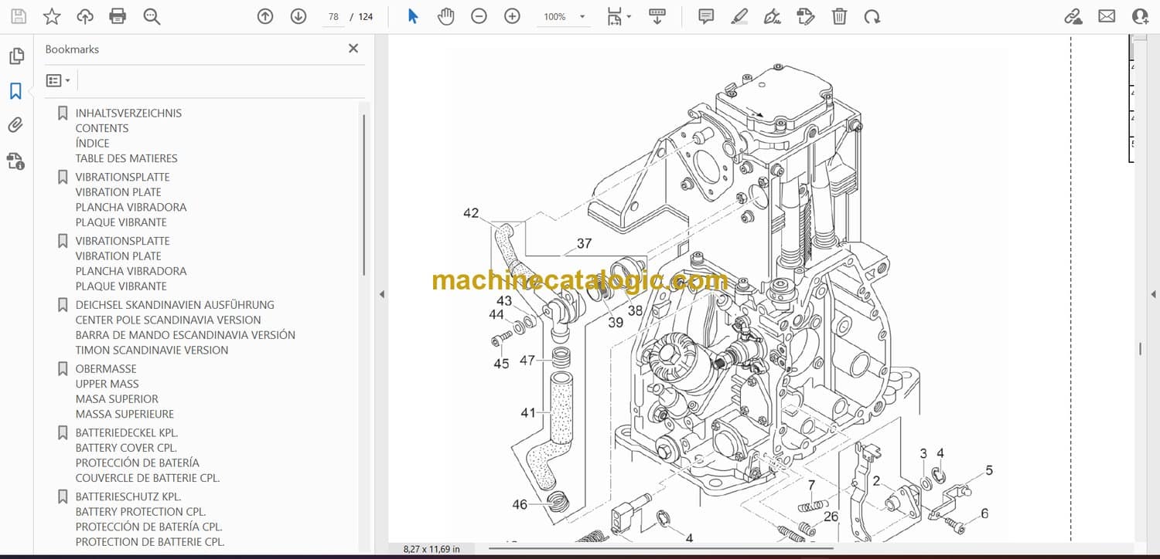Open the OBERMASSE bookmark
Image resolution: width=1160 pixels, height=559 pixels.
click(x=106, y=369)
